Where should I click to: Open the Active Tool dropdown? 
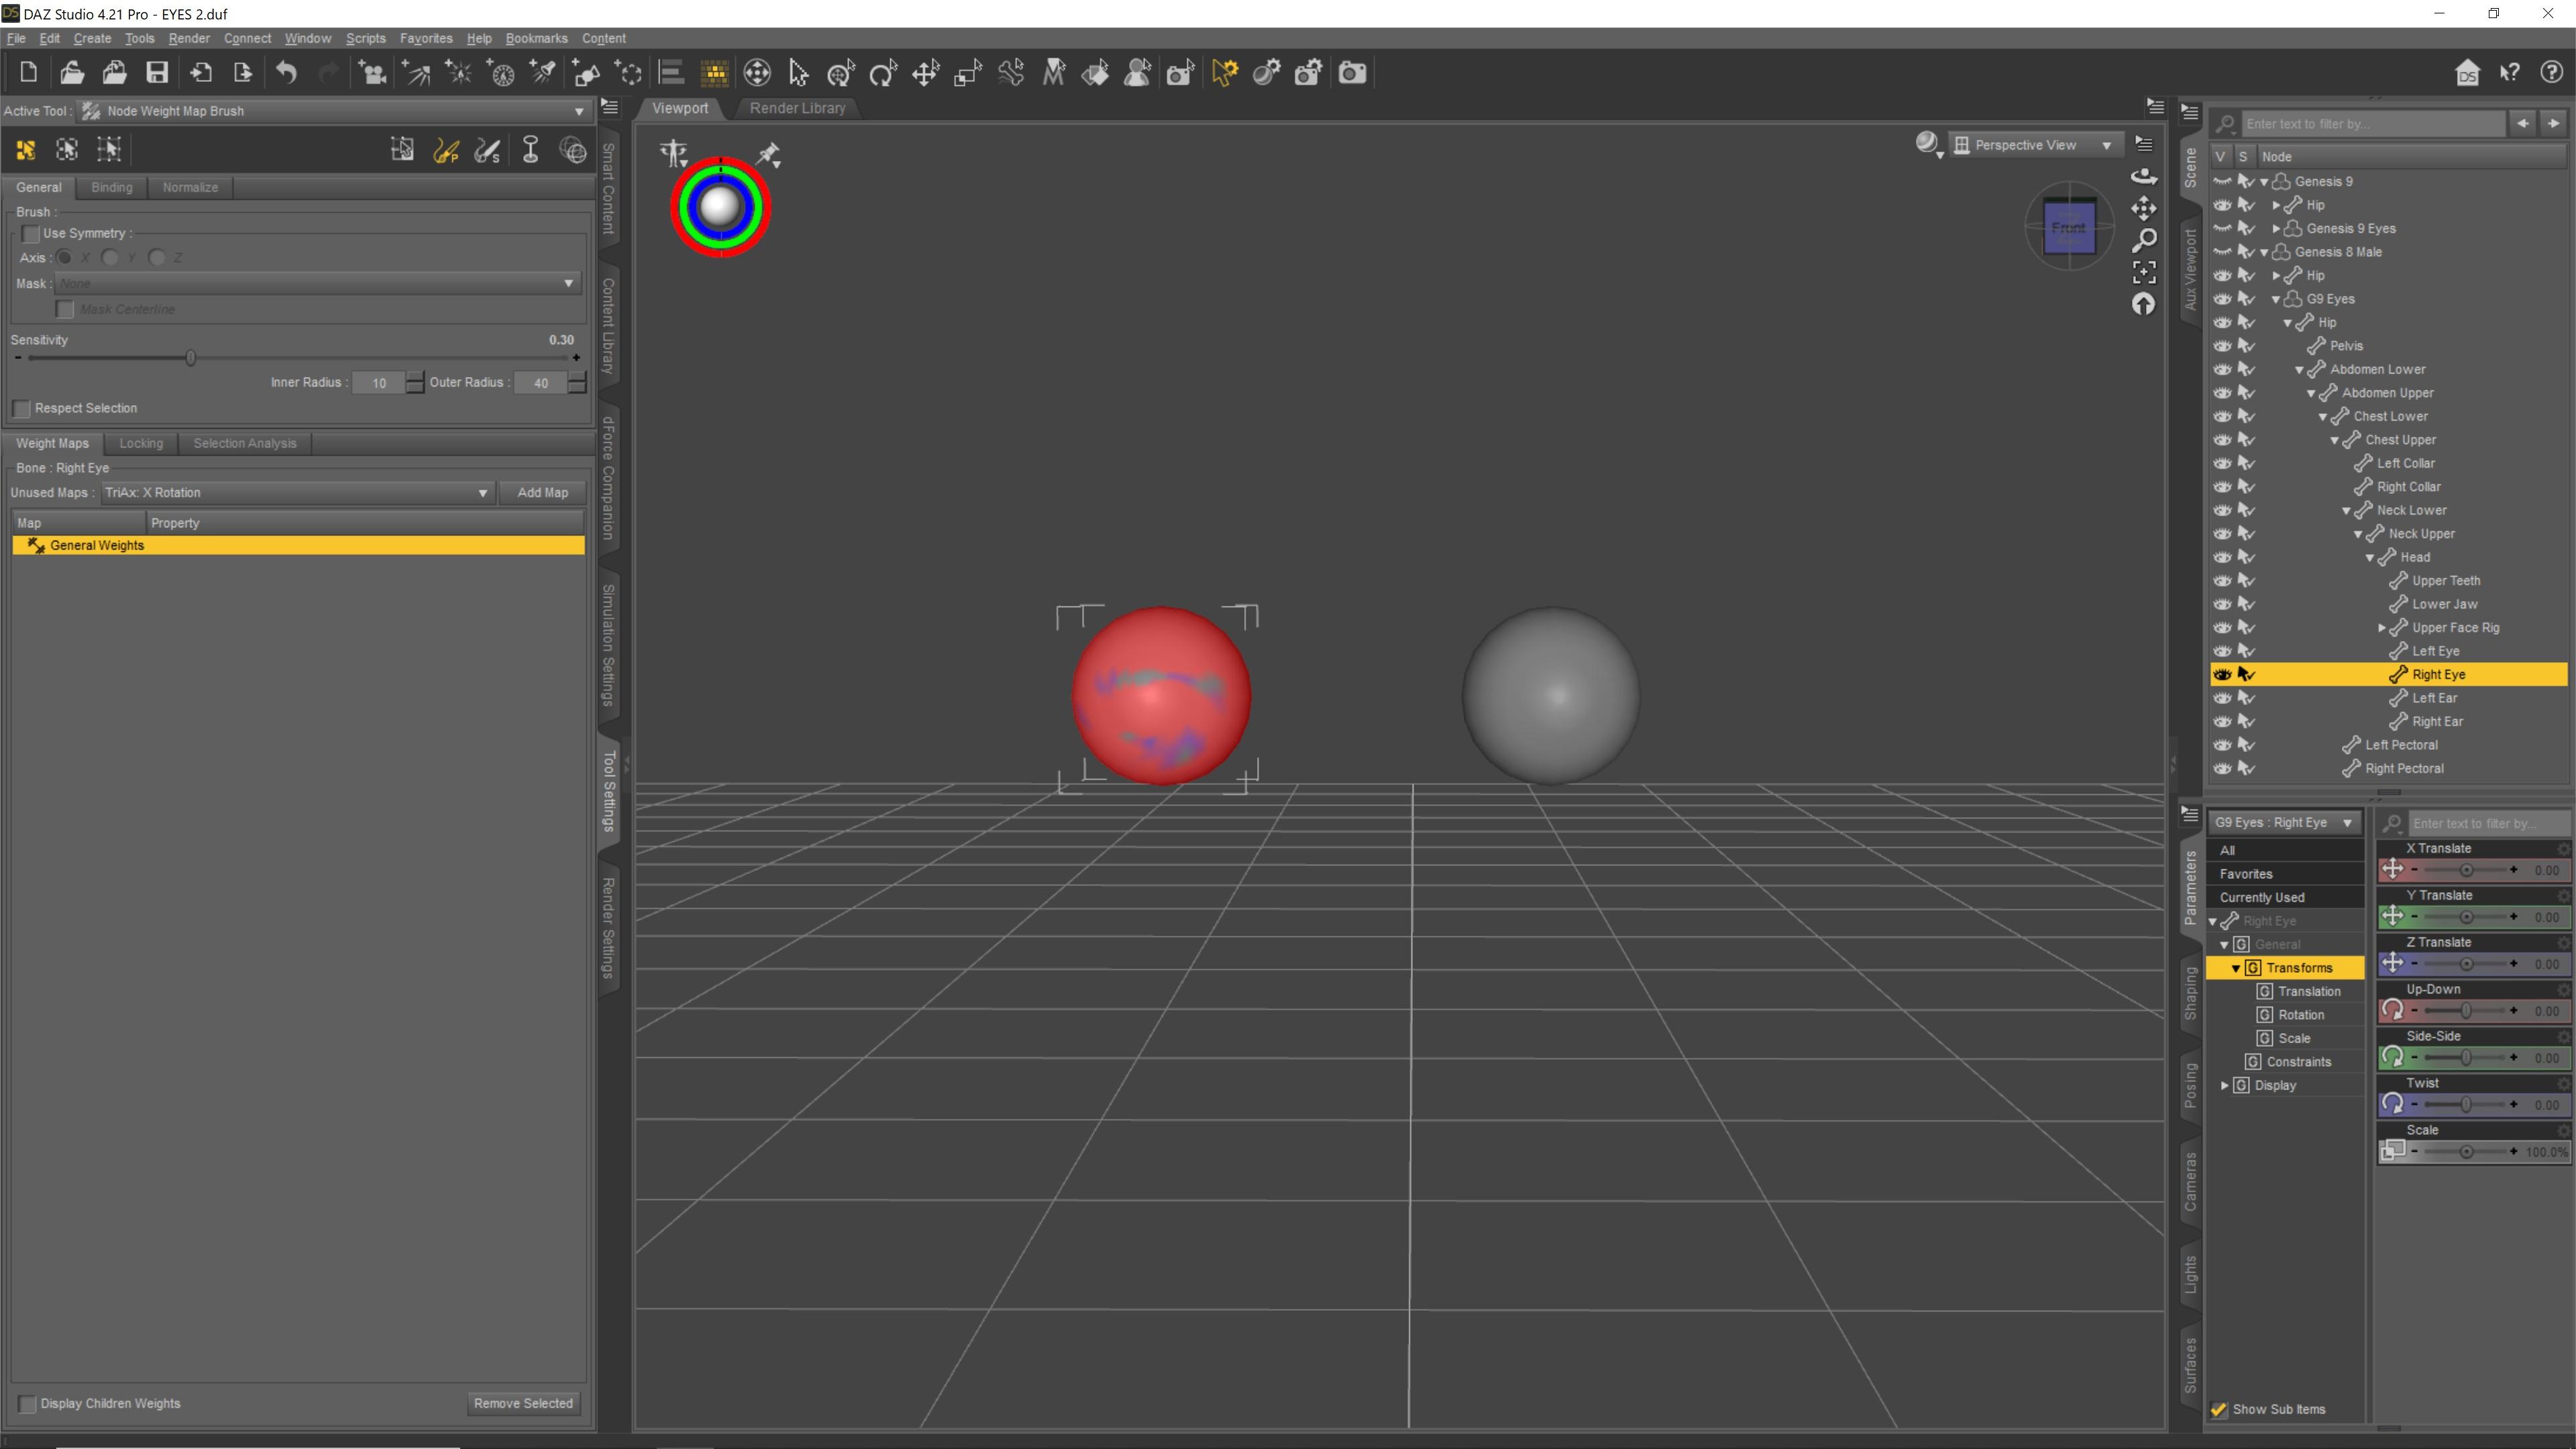[x=578, y=111]
